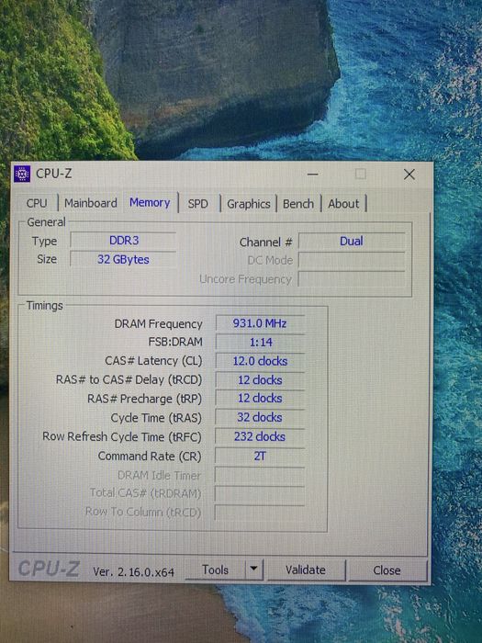
Task: Go to the About tab
Action: pos(343,204)
